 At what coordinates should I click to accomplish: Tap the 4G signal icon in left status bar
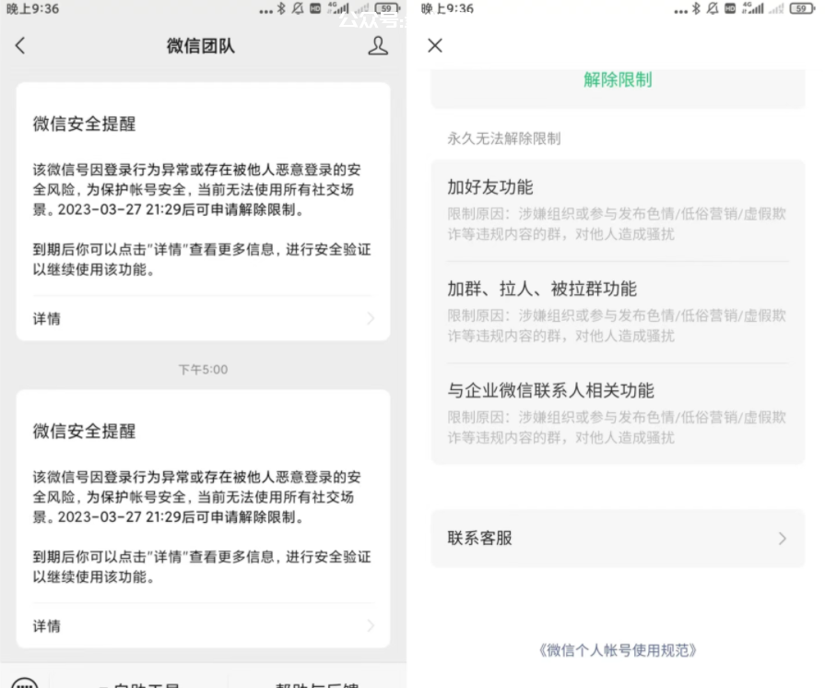point(338,8)
